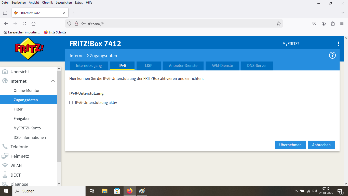Viewport: 348px width, 196px height.
Task: Collapse the Internet sidebar section
Action: coord(53,81)
